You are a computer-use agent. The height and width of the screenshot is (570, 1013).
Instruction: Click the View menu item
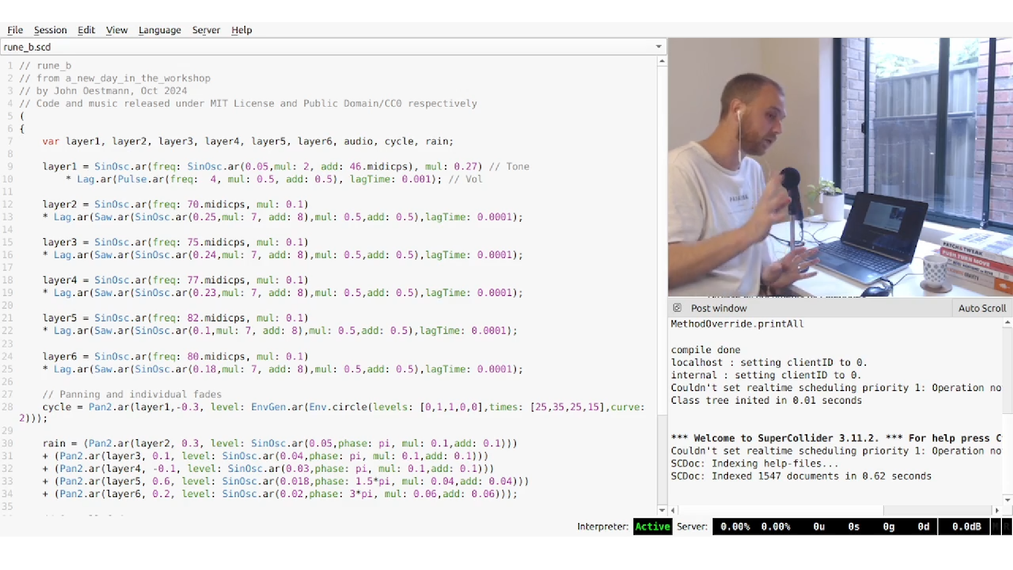click(x=117, y=30)
